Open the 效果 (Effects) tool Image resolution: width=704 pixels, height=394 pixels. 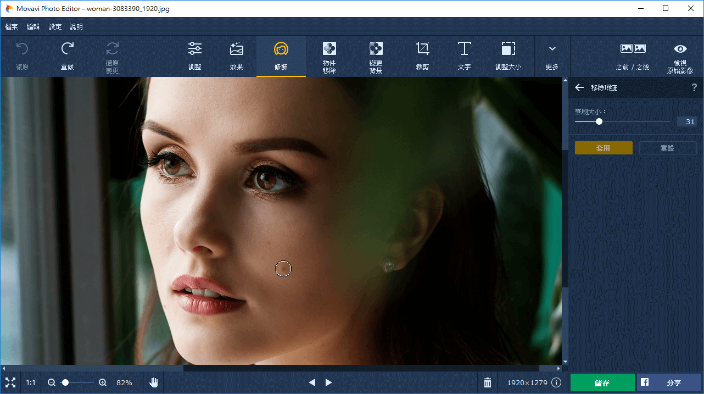click(237, 56)
